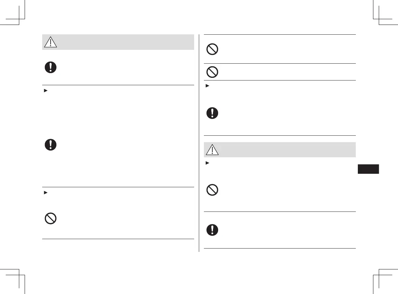Click the first arrow bullet in the left column
Screen dimensions: 398x294
click(44, 91)
